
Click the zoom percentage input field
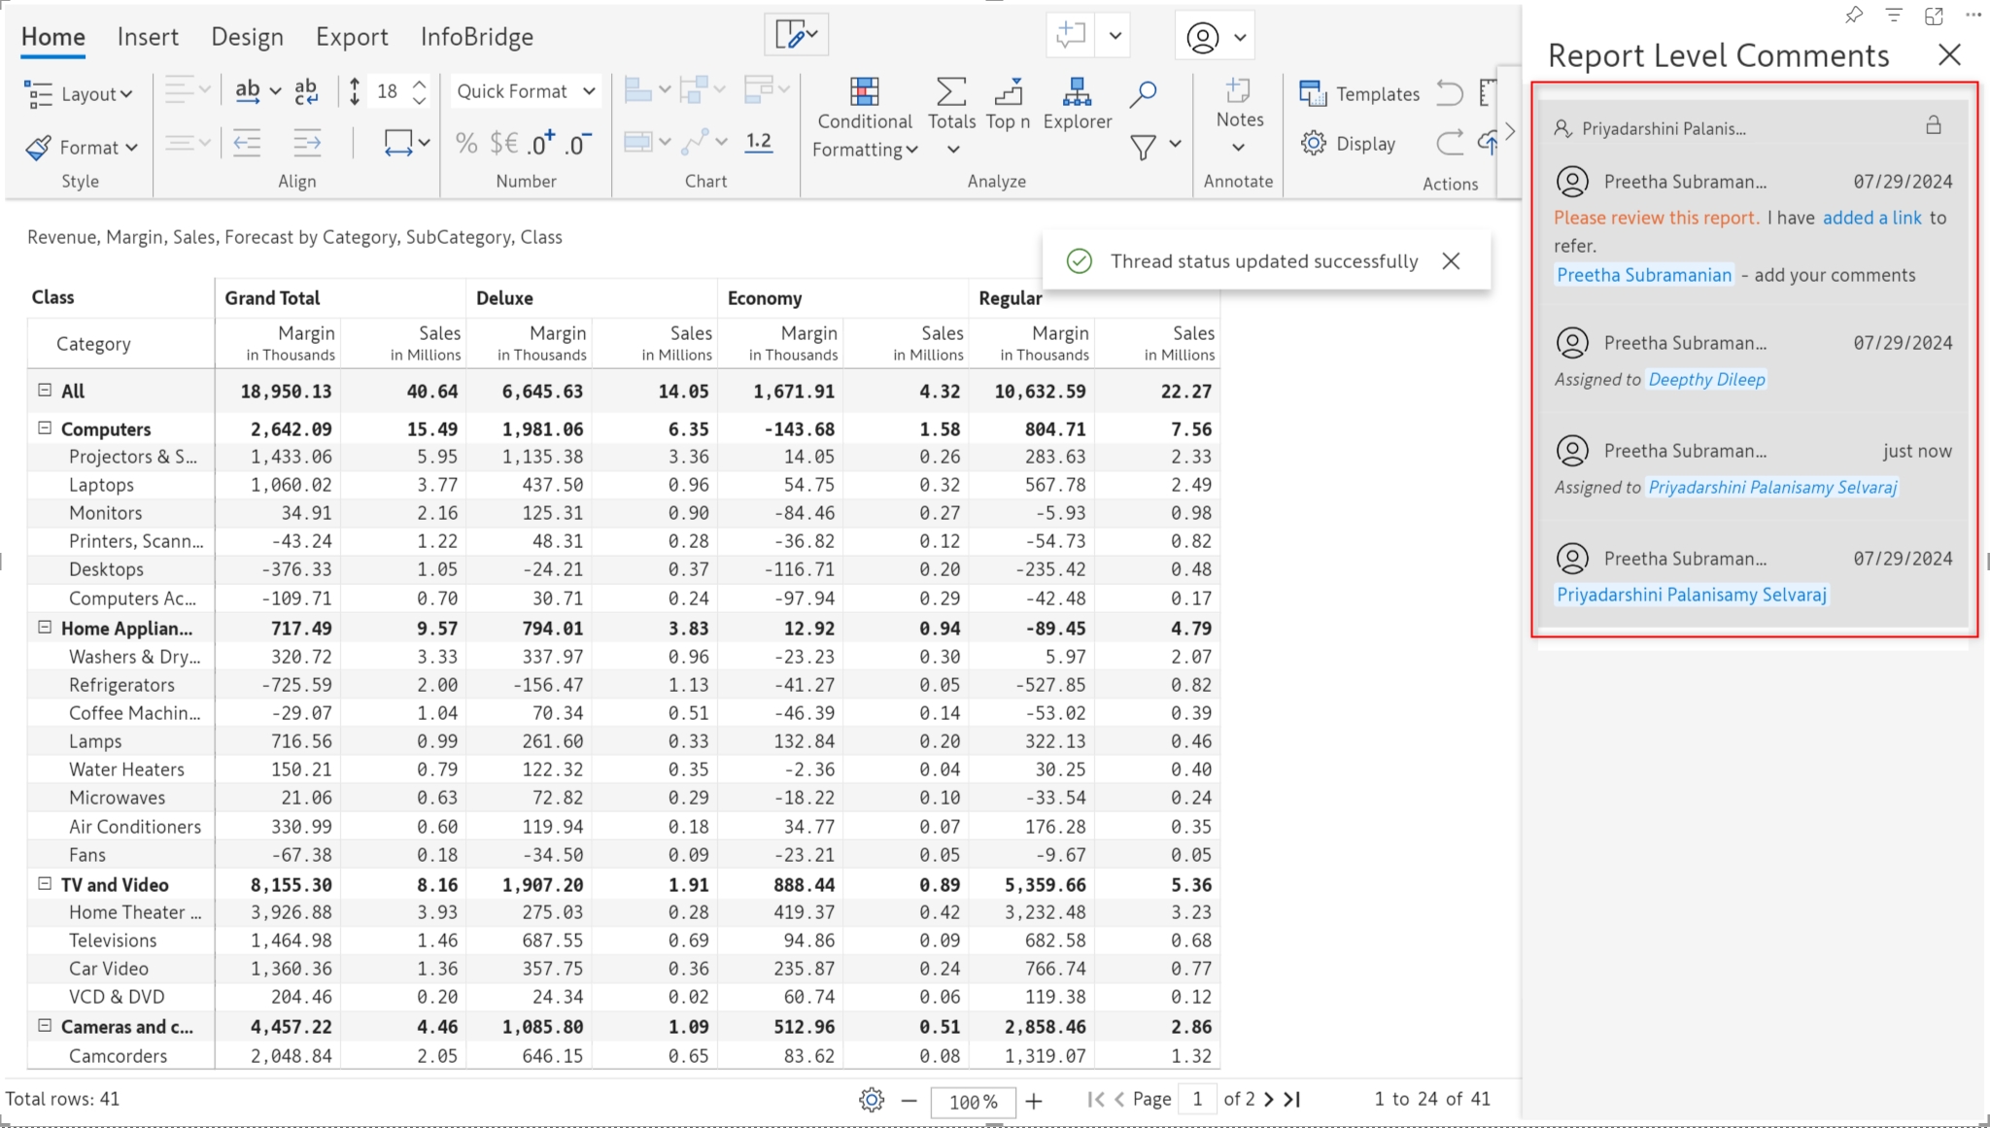(973, 1101)
